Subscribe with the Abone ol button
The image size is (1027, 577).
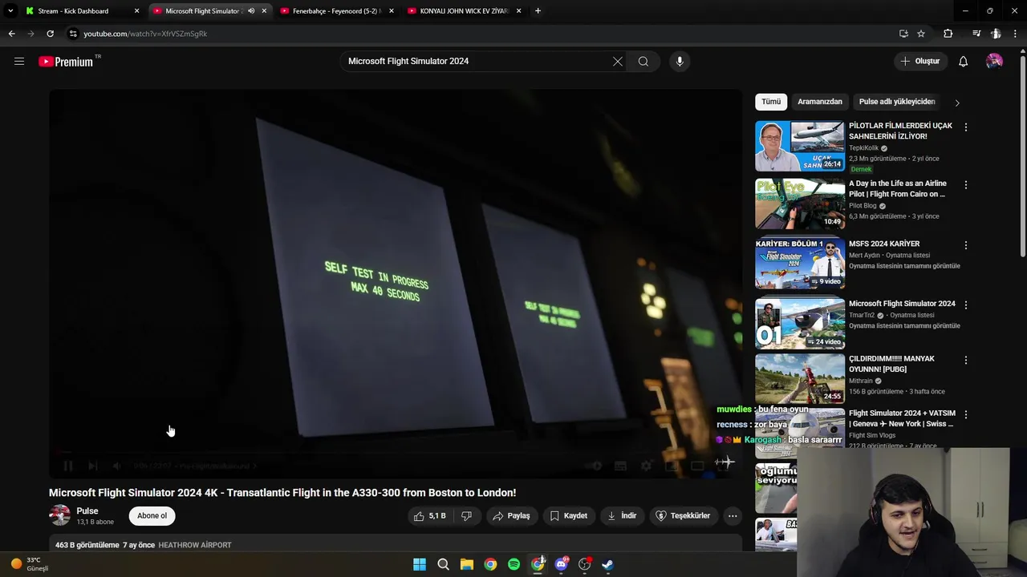[152, 515]
